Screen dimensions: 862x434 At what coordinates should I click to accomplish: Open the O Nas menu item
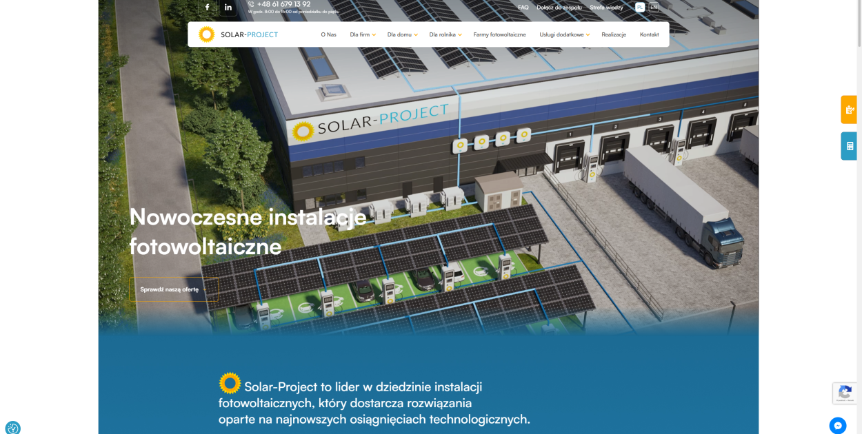[328, 34]
